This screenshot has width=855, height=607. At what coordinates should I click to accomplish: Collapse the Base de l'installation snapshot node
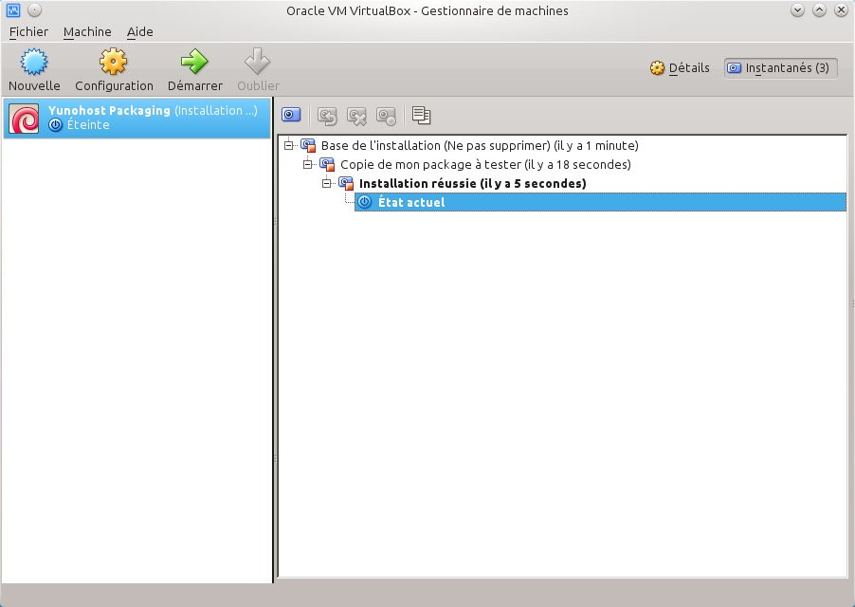point(289,145)
